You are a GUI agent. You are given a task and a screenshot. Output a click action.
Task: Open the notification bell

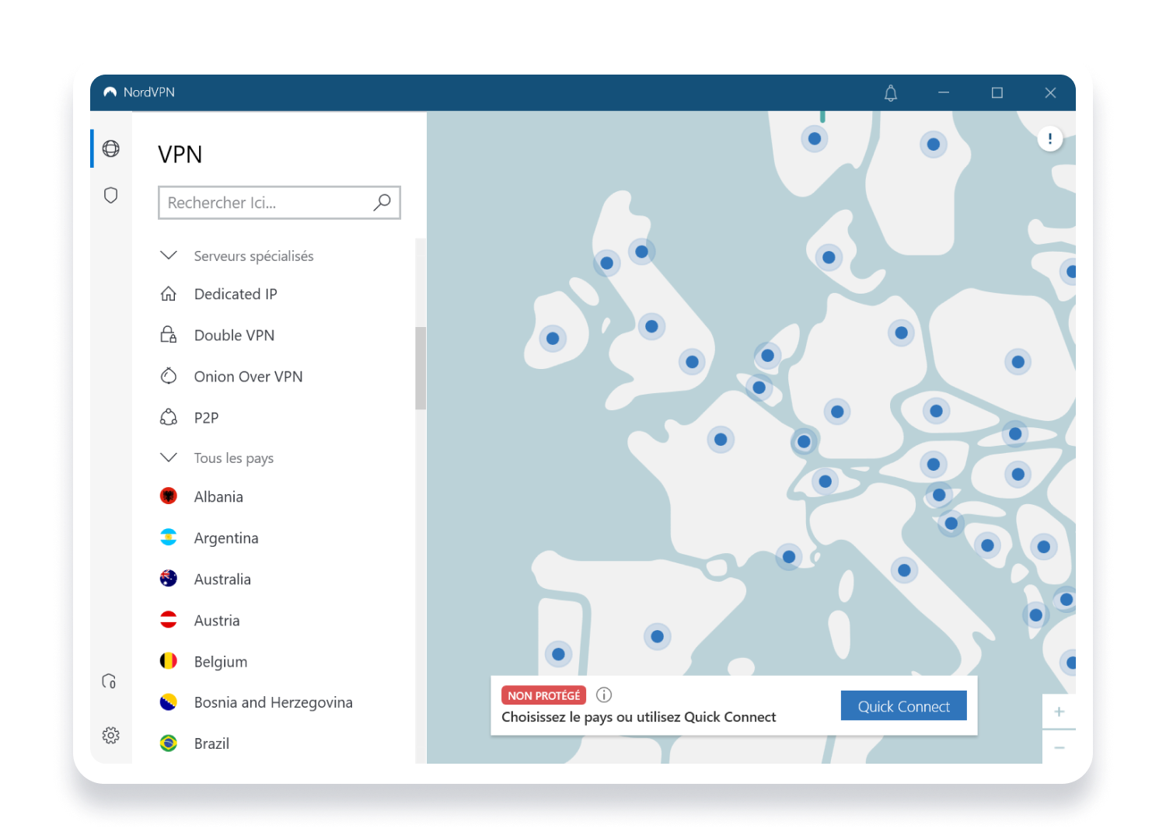click(x=890, y=92)
